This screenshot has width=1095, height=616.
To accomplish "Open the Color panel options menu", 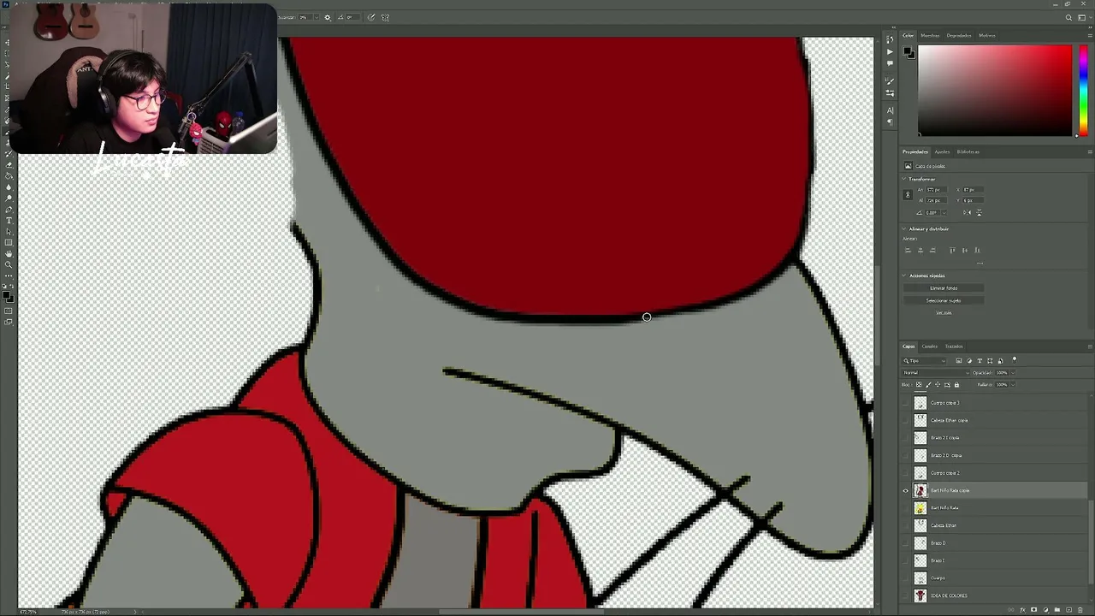I will click(1090, 36).
